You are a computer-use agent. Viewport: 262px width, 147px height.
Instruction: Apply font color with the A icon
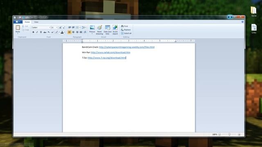62,32
